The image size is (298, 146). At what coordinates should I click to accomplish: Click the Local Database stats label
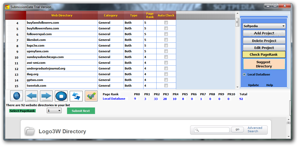coord(114,99)
